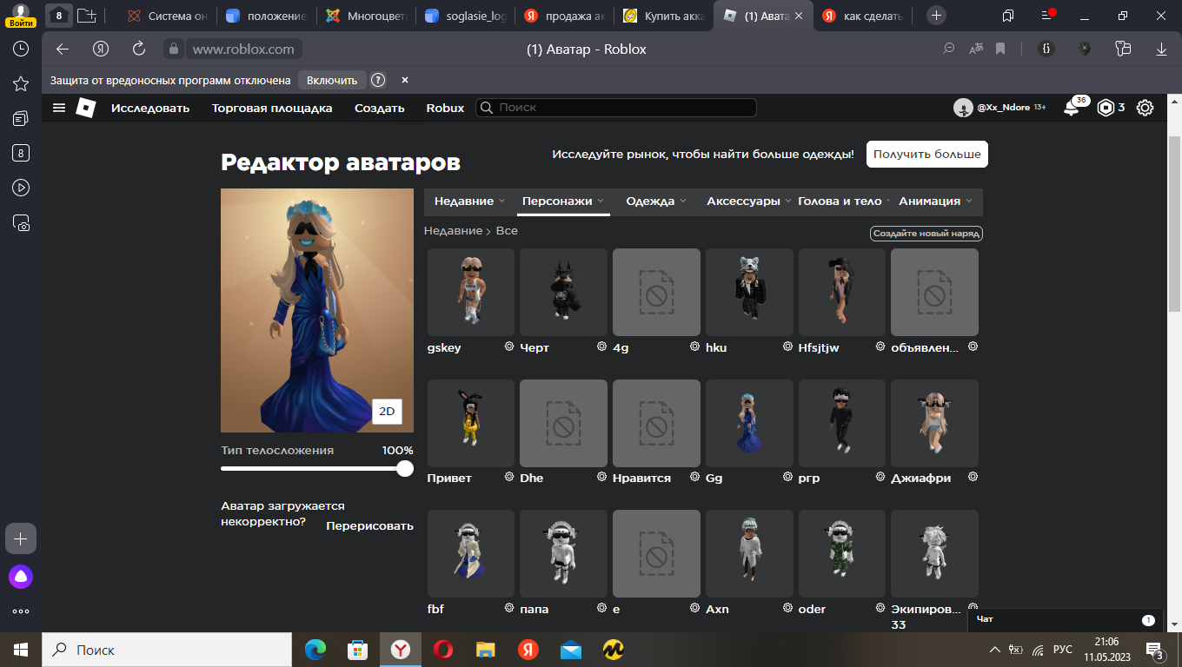Viewport: 1182px width, 667px height.
Task: Expand the Анимация dropdown category
Action: coord(935,201)
